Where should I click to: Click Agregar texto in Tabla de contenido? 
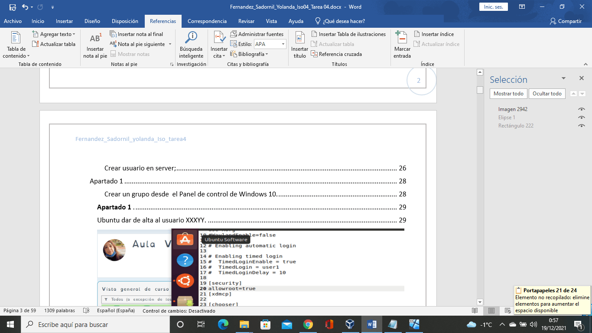(53, 34)
